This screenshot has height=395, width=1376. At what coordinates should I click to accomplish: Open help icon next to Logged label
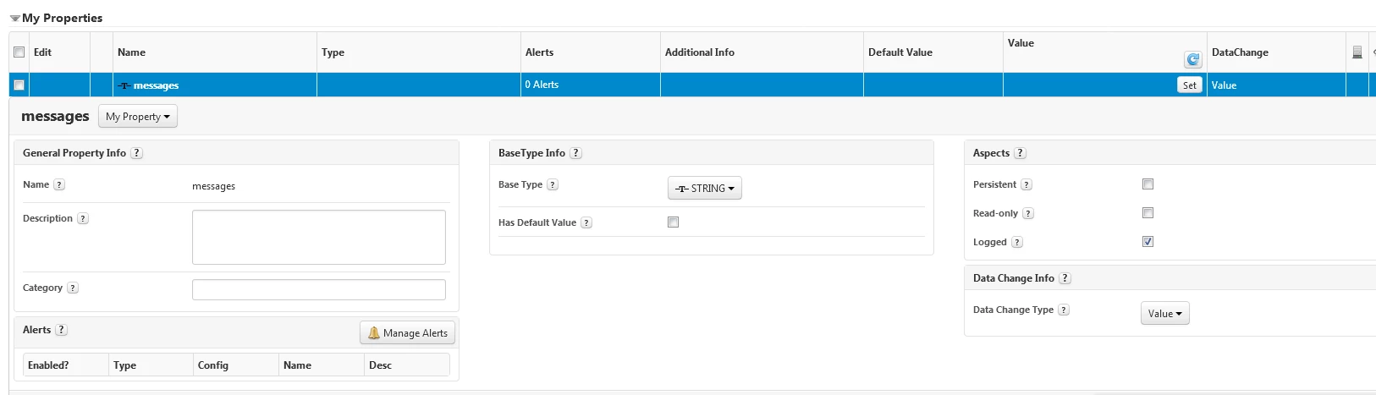click(x=1017, y=242)
